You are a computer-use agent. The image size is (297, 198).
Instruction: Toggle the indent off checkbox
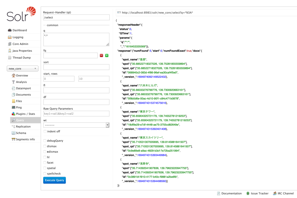click(x=45, y=132)
